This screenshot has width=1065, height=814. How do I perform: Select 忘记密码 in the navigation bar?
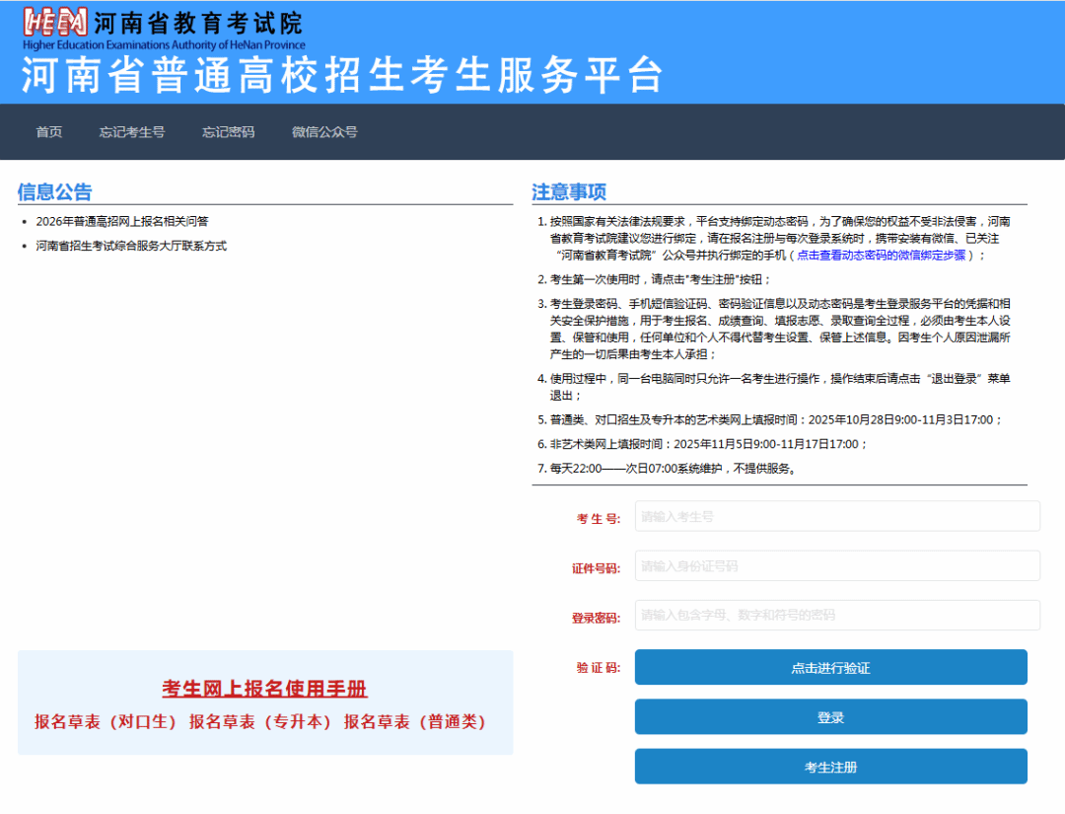(x=228, y=132)
